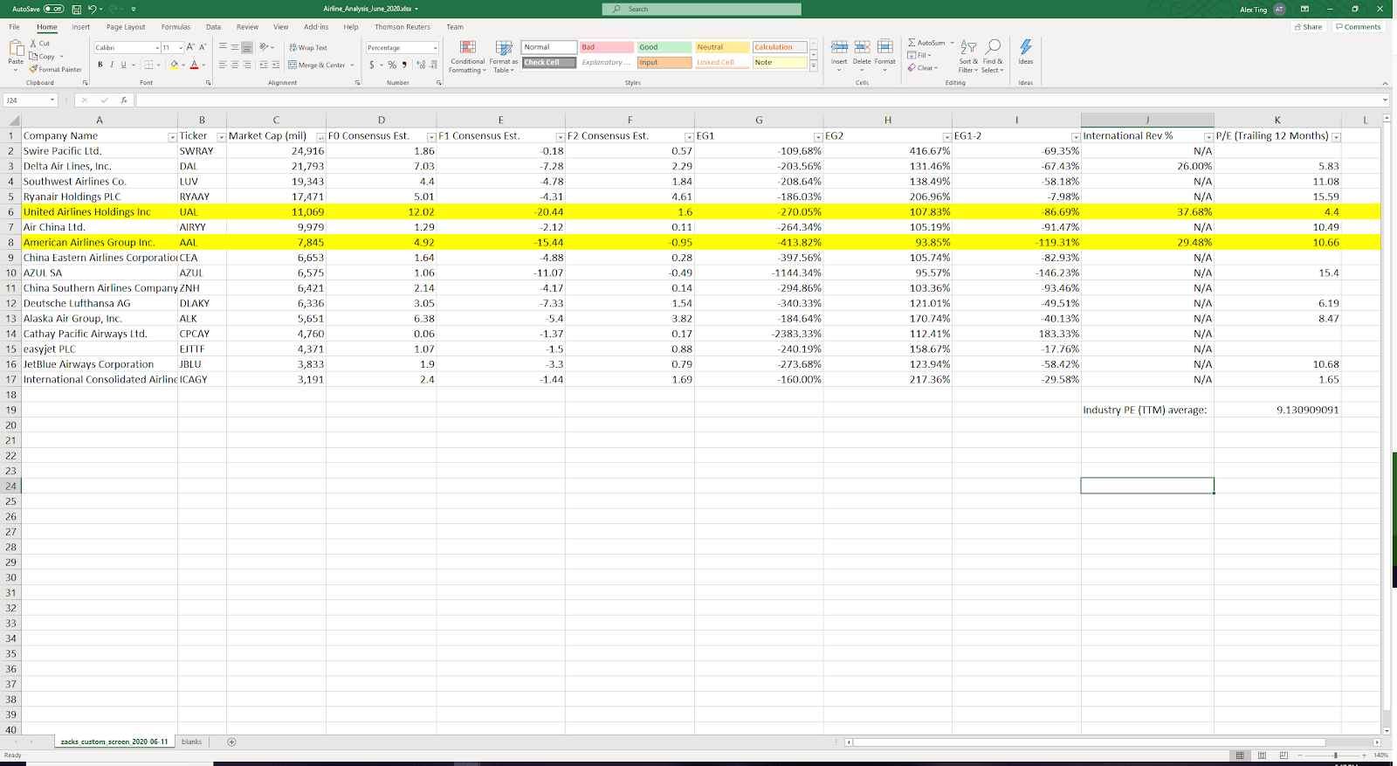Open the Clear eraser menu

click(x=922, y=67)
